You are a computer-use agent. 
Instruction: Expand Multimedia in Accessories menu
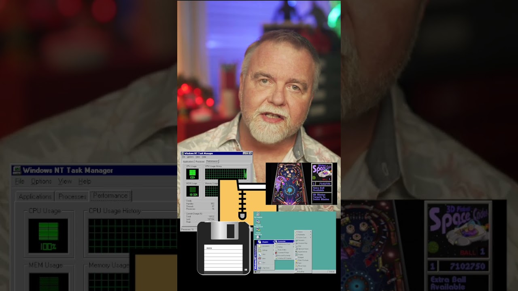pos(303,234)
